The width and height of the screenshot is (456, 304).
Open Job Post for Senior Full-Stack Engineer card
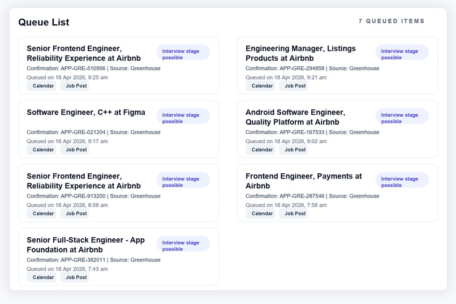(x=75, y=277)
